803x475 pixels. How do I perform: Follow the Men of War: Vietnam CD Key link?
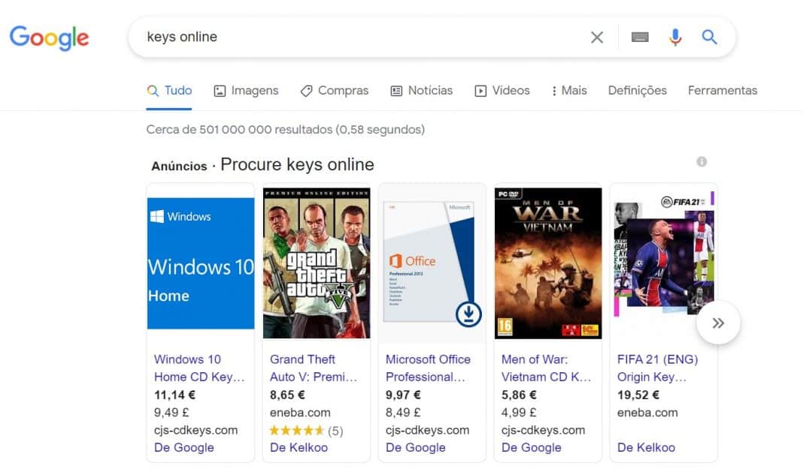click(x=547, y=368)
